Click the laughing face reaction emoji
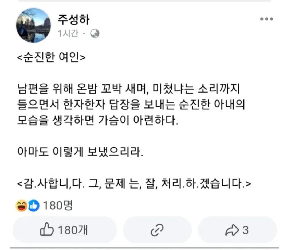283x250 pixels. [21, 206]
